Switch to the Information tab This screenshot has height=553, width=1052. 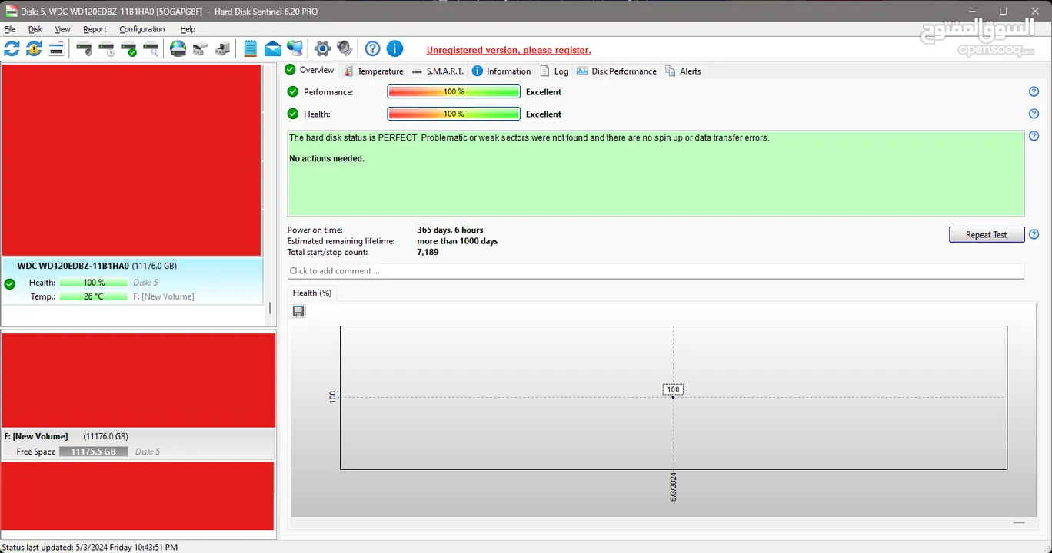coord(501,71)
